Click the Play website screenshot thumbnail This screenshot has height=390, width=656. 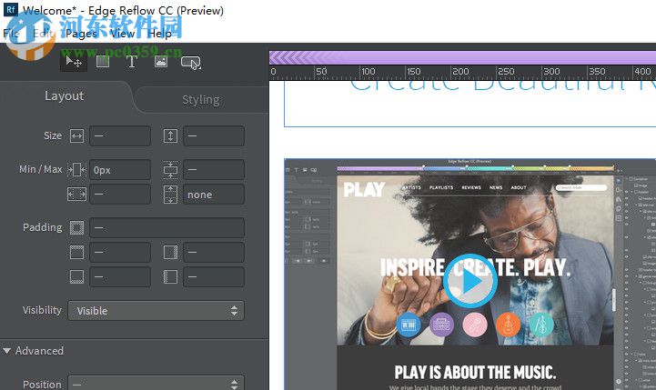coord(469,275)
